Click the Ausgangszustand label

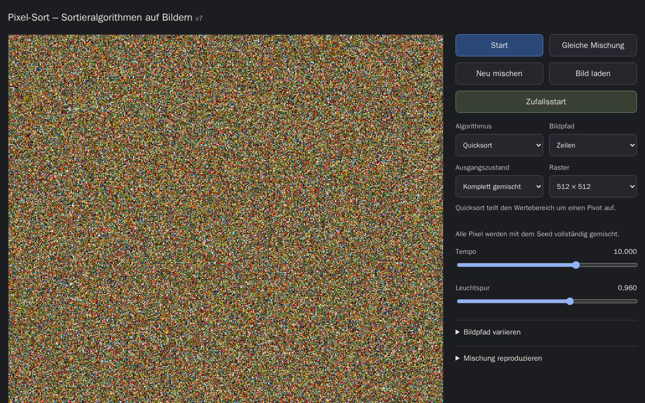pos(482,167)
